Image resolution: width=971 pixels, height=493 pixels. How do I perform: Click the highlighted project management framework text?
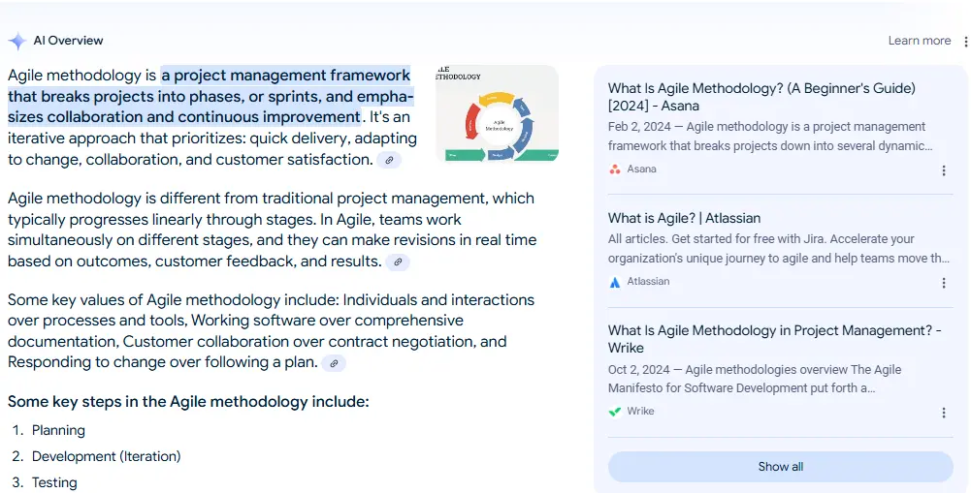[x=210, y=96]
